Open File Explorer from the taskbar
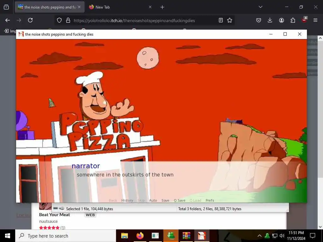The width and height of the screenshot is (323, 242). [124, 236]
